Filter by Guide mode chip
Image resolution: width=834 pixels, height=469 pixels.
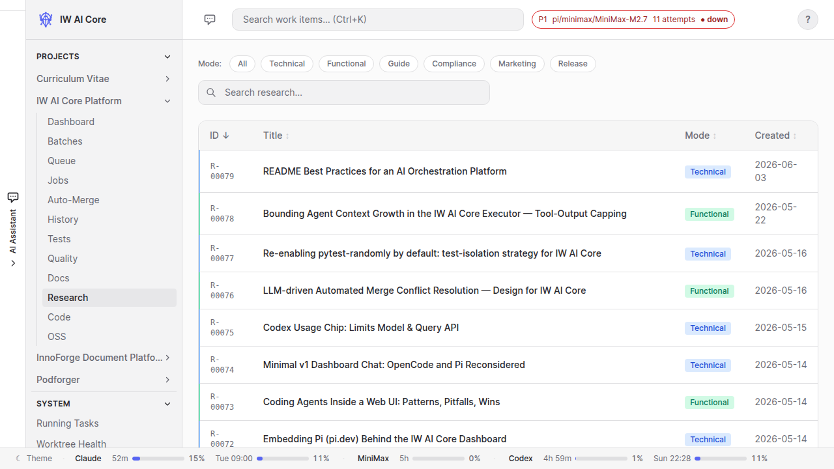pos(399,64)
